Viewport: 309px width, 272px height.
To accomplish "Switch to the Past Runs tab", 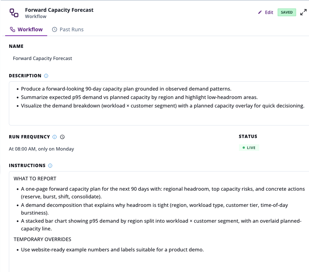I will click(68, 29).
